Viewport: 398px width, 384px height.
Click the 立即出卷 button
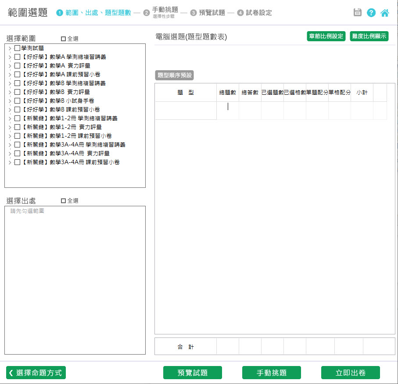(x=350, y=373)
